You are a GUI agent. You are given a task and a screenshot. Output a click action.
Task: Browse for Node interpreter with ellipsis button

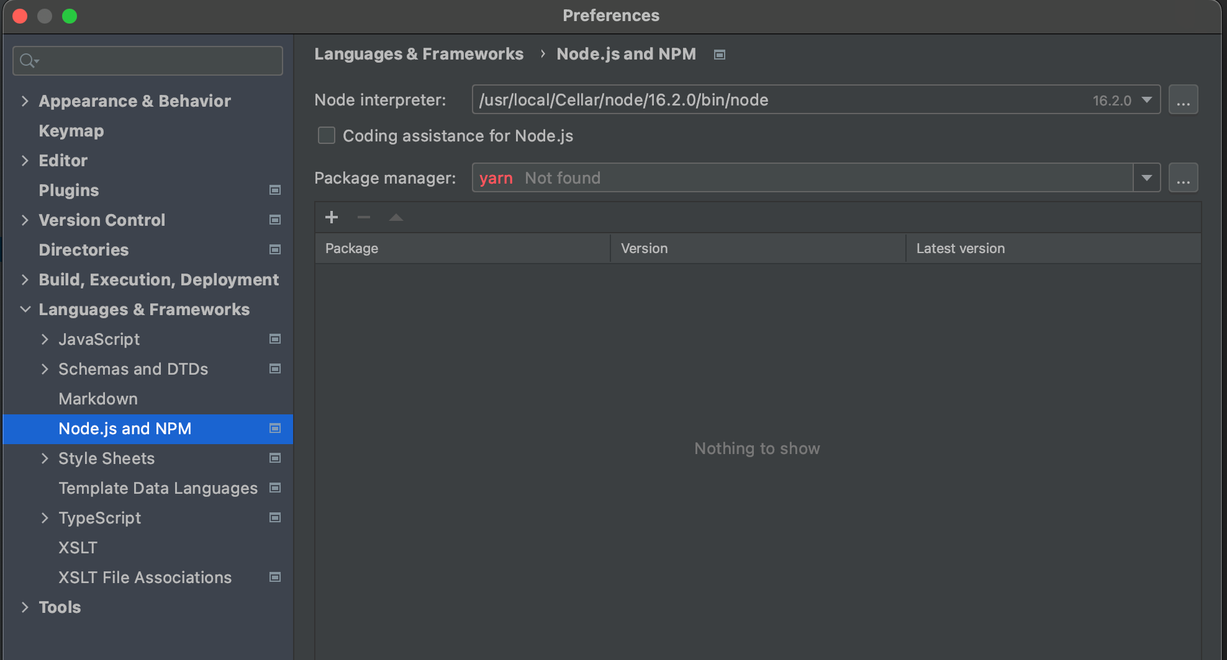click(x=1183, y=100)
